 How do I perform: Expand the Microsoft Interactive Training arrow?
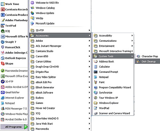tap(132, 51)
